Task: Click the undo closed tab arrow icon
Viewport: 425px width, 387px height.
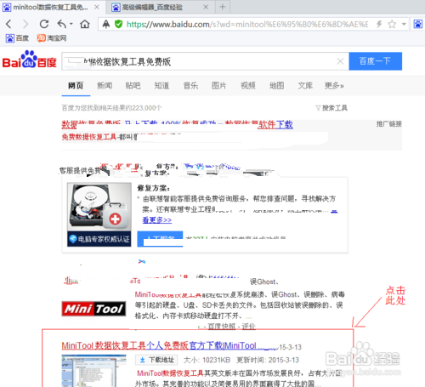Action: [x=61, y=24]
